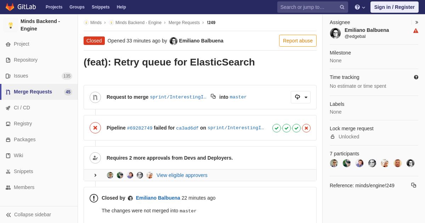This screenshot has height=223, width=425.
Task: Click the CI / CD rocket icon
Action: tap(8, 108)
